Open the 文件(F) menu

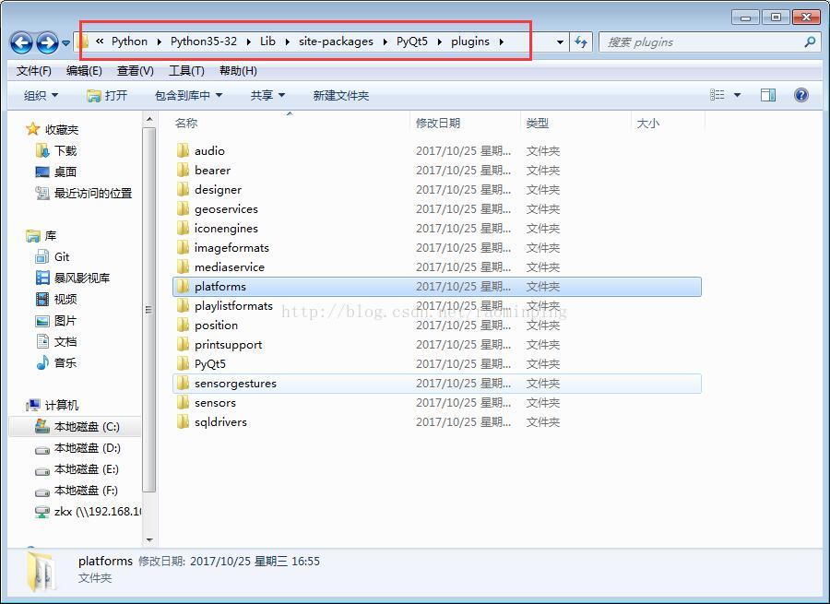(34, 71)
